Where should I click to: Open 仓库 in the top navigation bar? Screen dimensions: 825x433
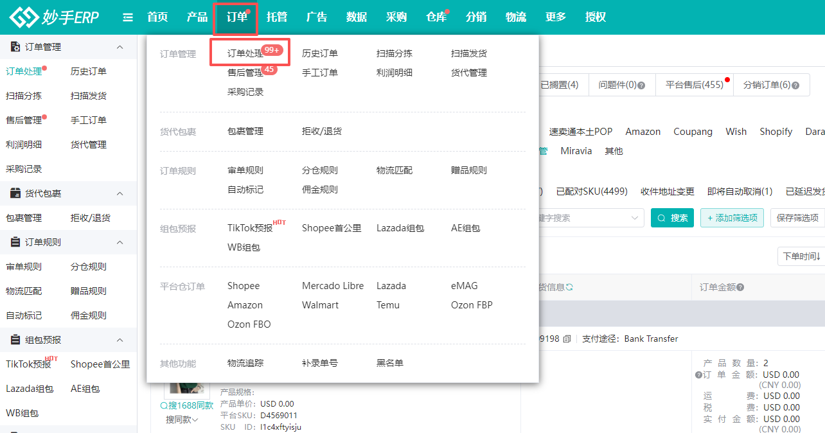pos(436,17)
